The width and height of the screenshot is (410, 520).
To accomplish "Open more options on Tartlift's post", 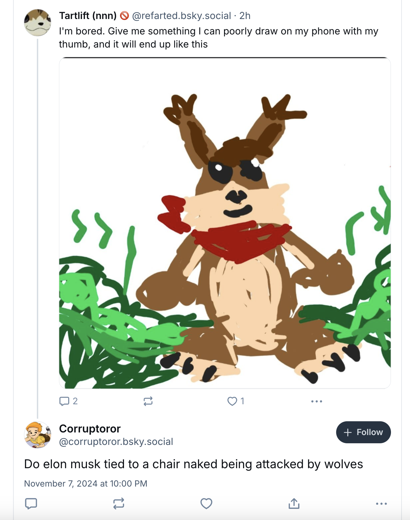I will (x=317, y=401).
